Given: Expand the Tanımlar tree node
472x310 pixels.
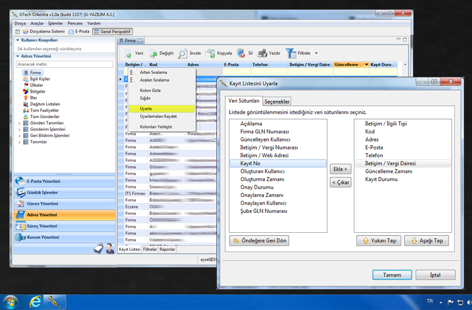Looking at the screenshot, I should tap(20, 142).
